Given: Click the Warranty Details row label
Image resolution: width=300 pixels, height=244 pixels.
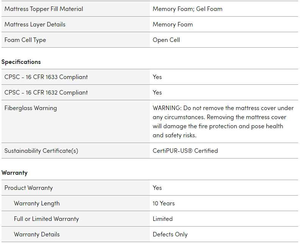Looking at the screenshot, I should tap(37, 234).
